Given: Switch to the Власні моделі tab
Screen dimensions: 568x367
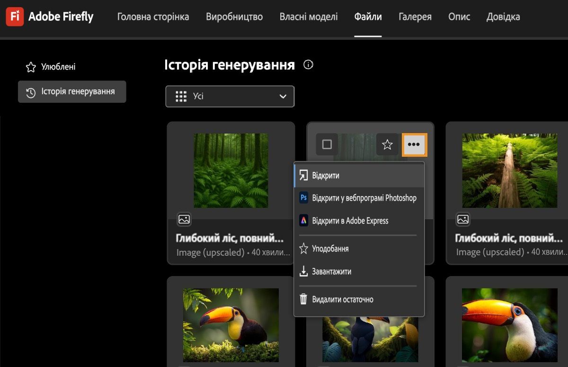Looking at the screenshot, I should point(309,17).
